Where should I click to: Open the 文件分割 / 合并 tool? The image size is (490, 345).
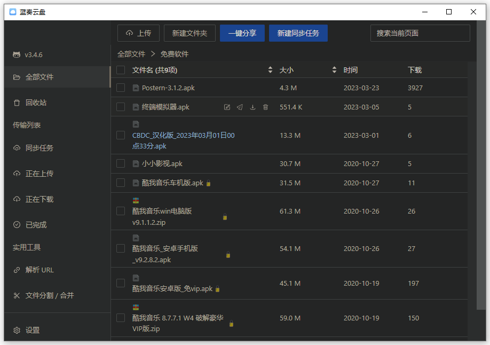tap(57, 295)
